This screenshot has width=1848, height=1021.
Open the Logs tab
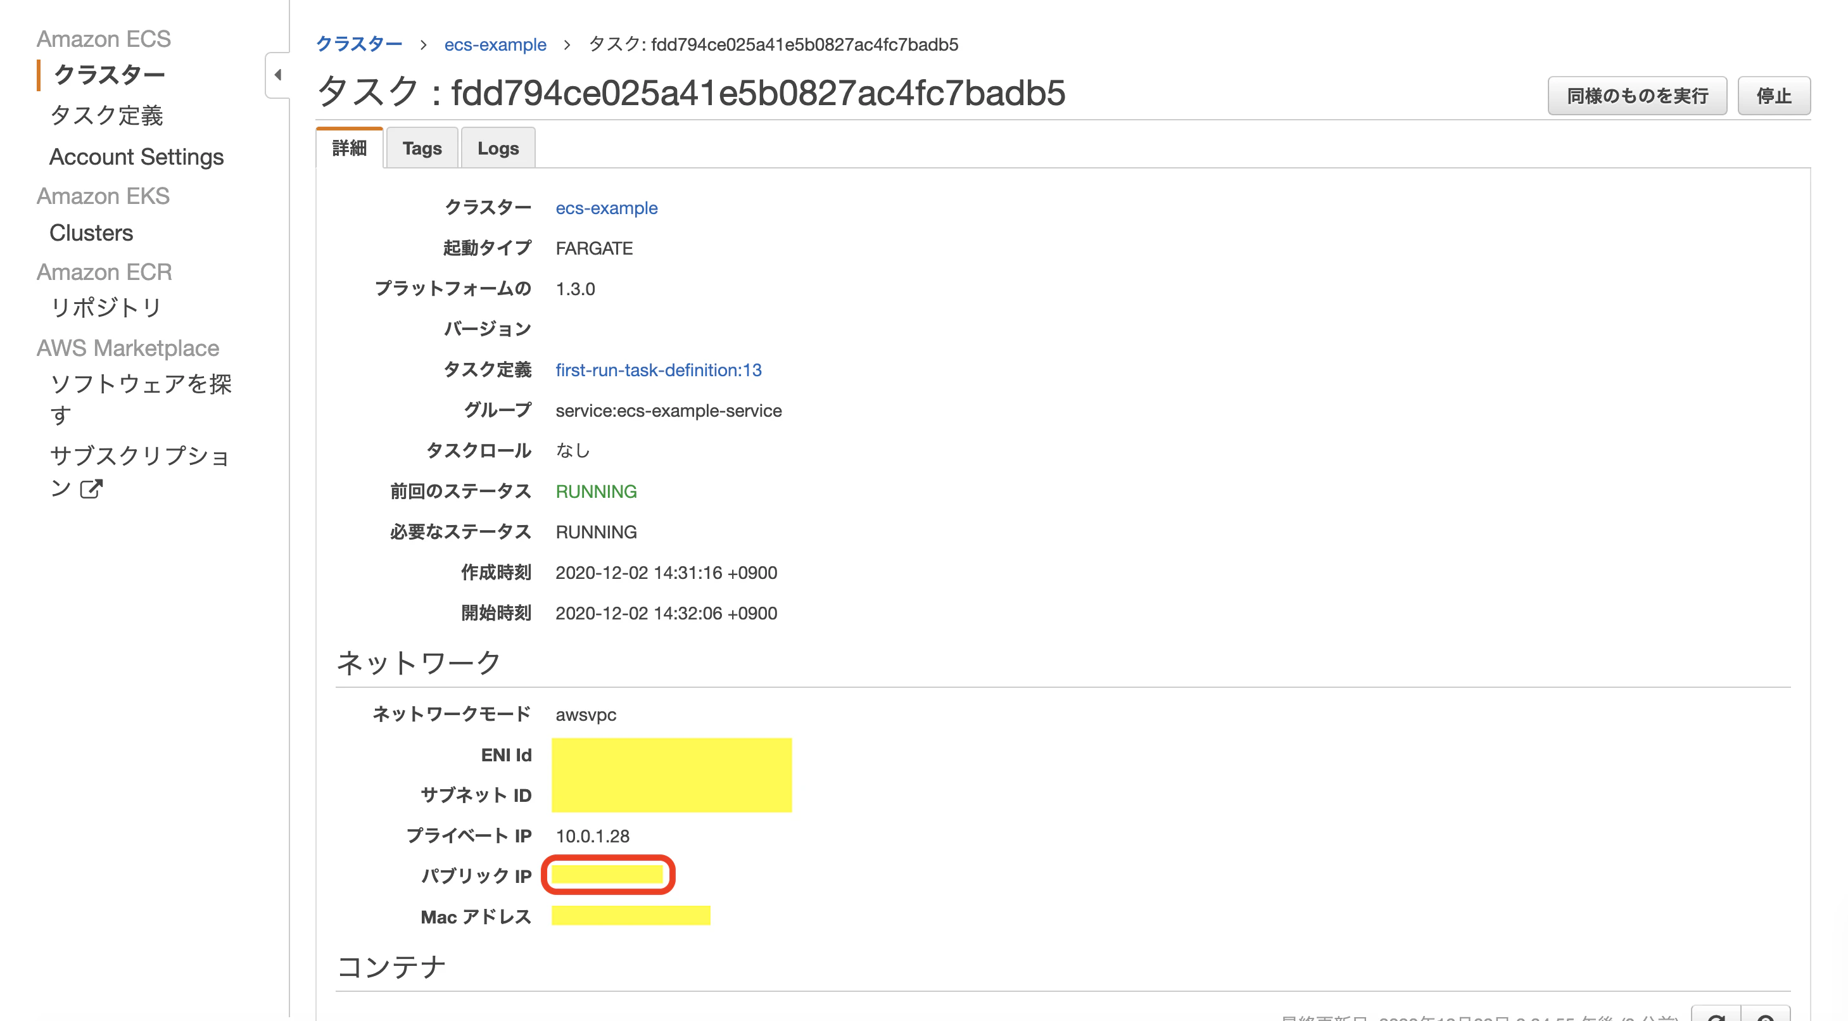tap(498, 148)
